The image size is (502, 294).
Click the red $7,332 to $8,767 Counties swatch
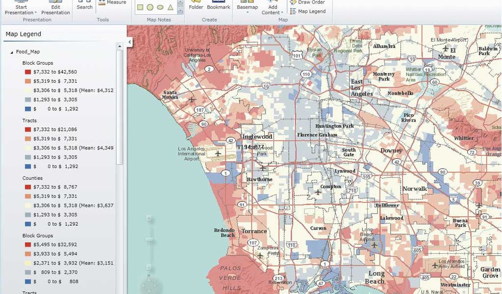click(28, 187)
